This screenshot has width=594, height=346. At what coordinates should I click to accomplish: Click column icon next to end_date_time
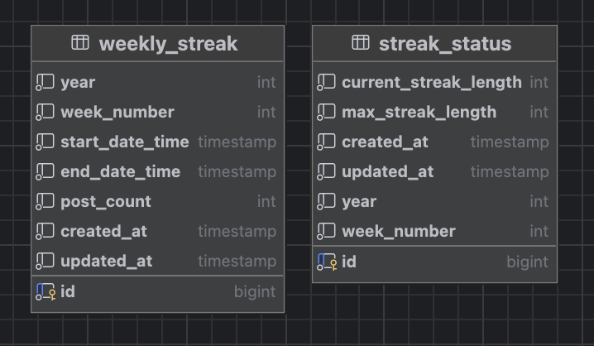tap(45, 172)
